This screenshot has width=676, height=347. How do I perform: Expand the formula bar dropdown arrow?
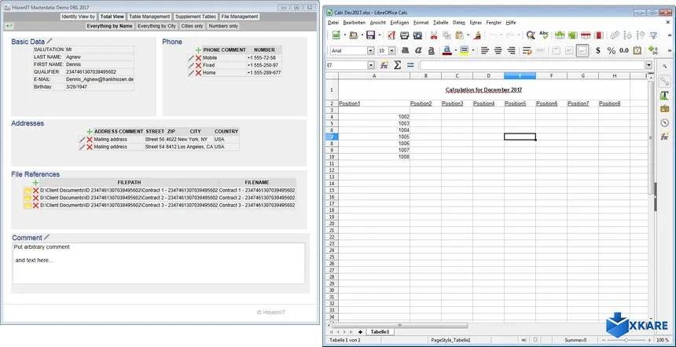(x=648, y=65)
